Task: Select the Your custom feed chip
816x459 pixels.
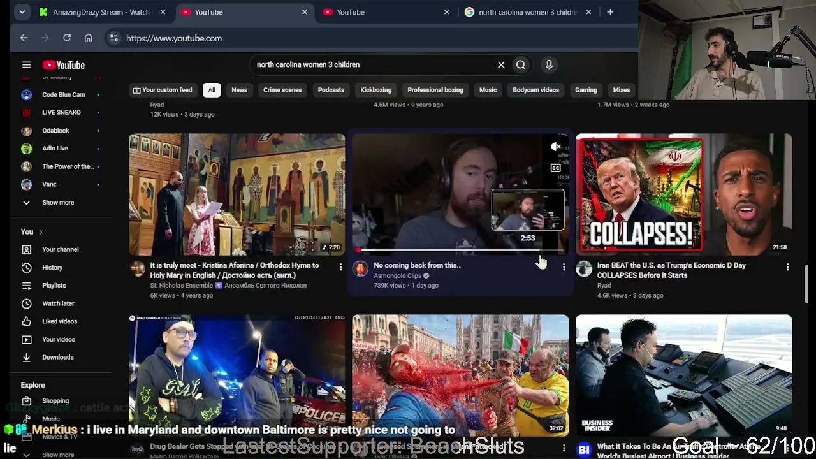Action: [x=162, y=90]
